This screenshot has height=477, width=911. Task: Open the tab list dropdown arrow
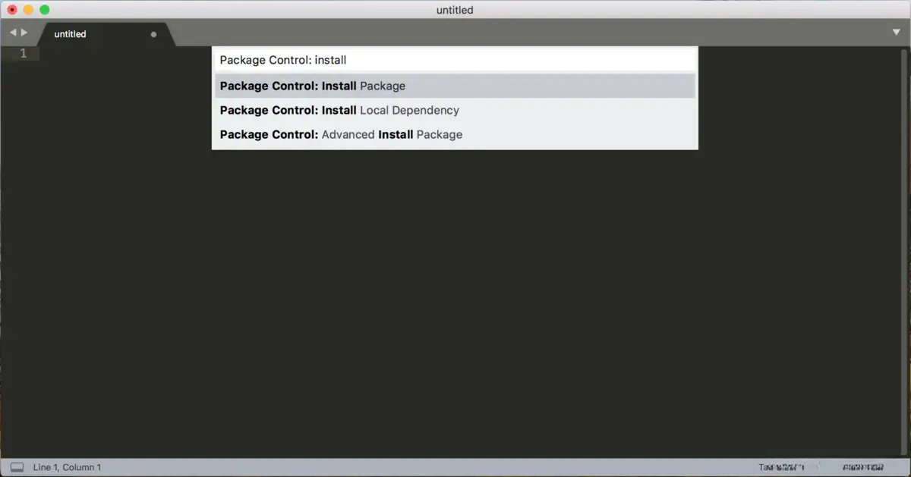tap(897, 33)
